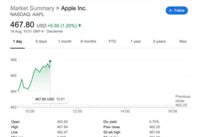Click the green data point on the chart

point(50,61)
